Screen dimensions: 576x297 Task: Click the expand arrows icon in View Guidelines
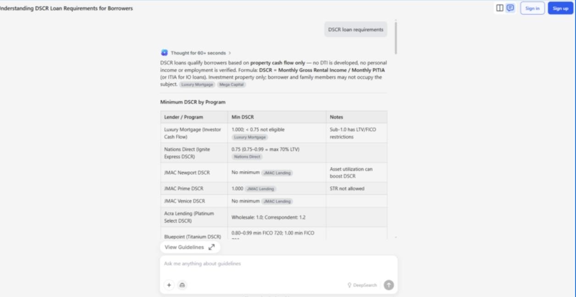pyautogui.click(x=211, y=247)
